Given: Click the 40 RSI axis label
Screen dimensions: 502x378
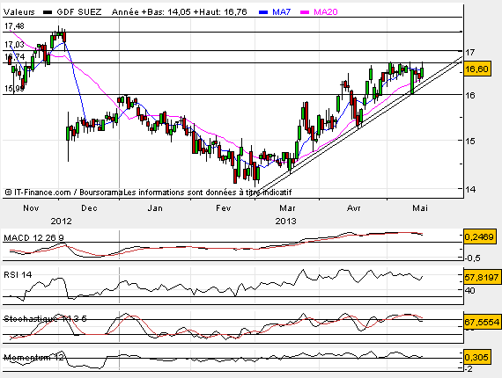Looking at the screenshot, I should pos(470,291).
